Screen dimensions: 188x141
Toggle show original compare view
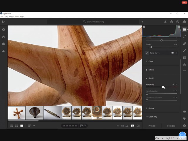tap(138, 125)
